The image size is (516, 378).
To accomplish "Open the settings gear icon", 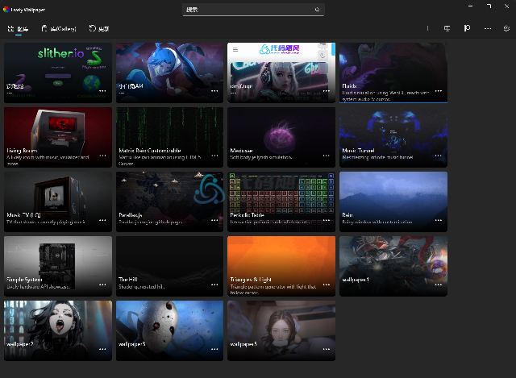I will [x=506, y=29].
